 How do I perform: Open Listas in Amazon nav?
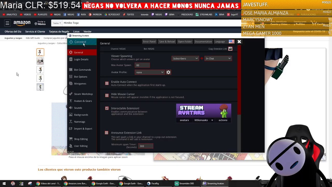76,32
